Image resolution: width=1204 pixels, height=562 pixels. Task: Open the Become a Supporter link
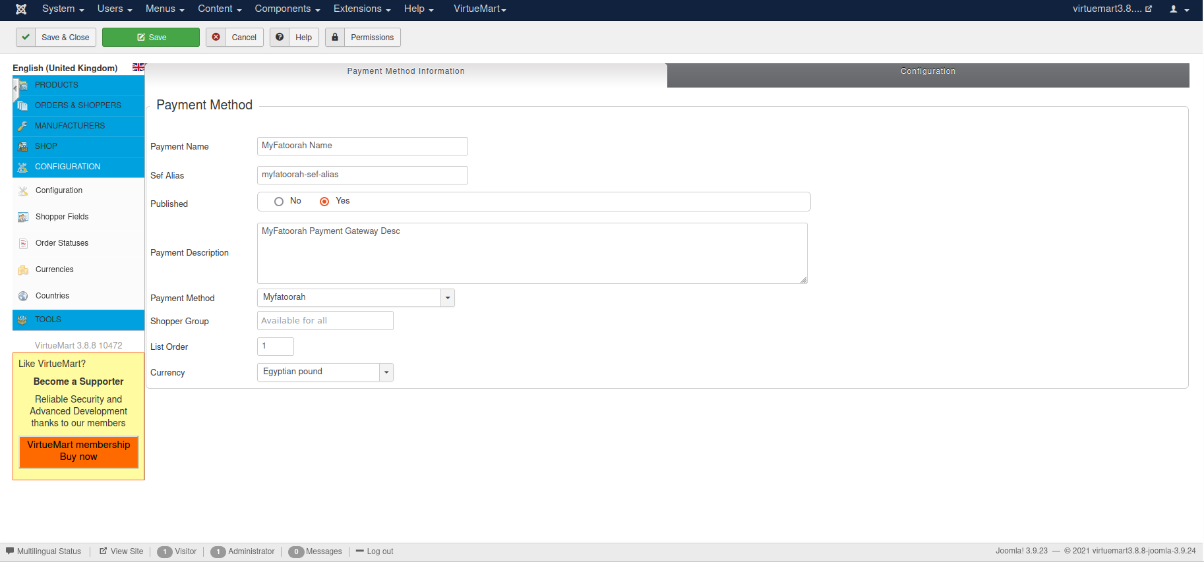pos(78,381)
